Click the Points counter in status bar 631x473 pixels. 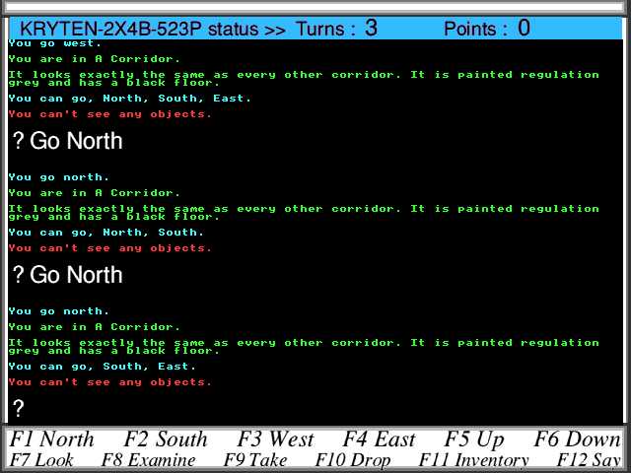[x=487, y=29]
